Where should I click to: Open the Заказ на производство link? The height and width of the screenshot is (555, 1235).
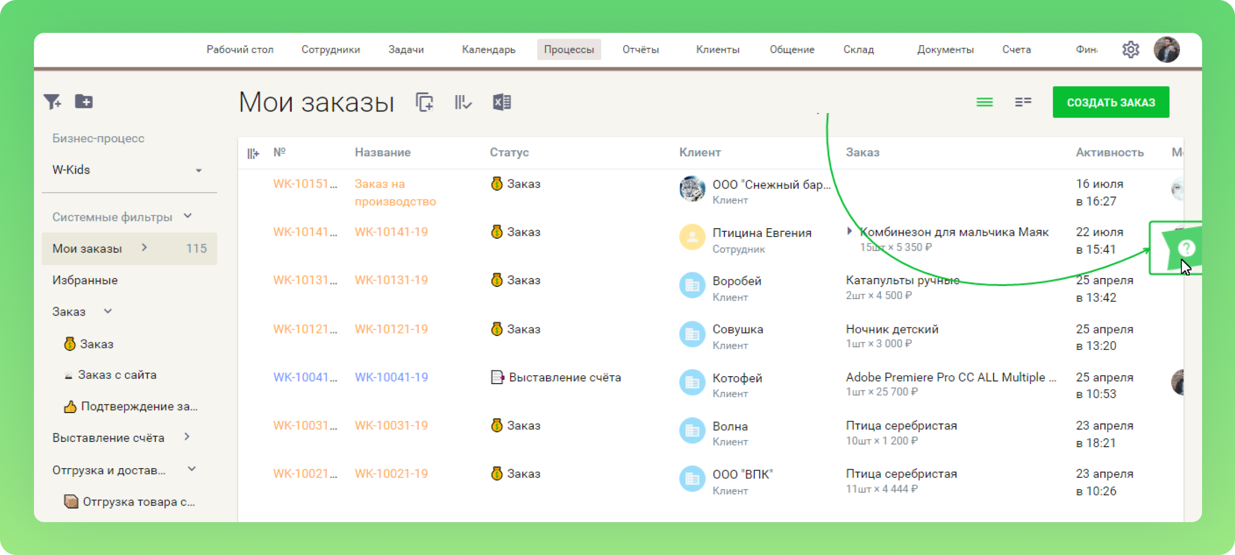[395, 193]
